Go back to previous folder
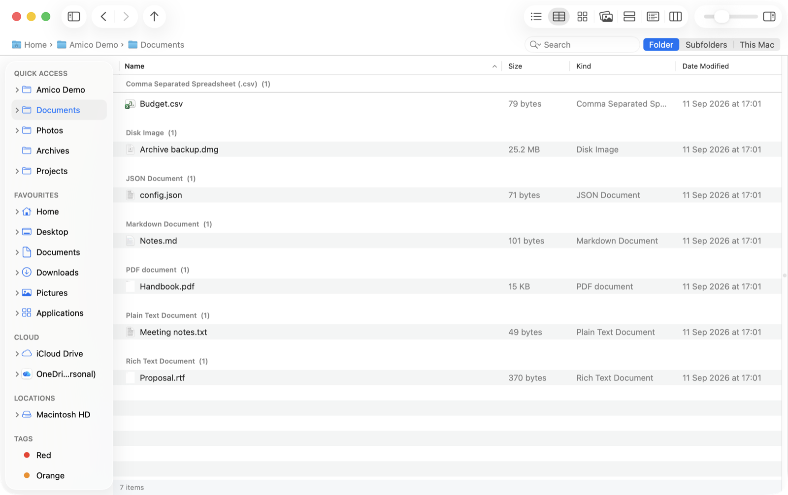788x495 pixels. pyautogui.click(x=103, y=17)
